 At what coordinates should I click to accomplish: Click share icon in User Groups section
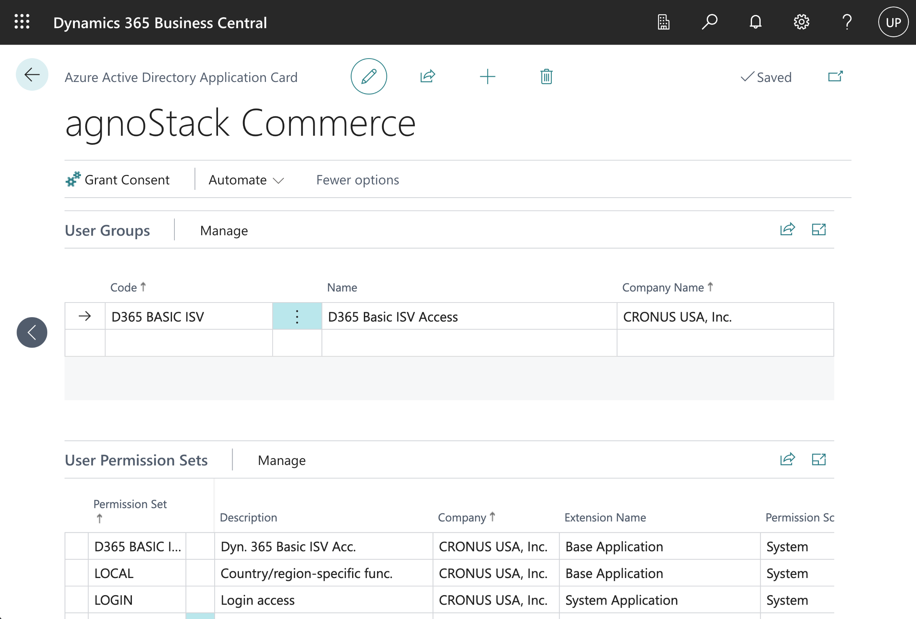(787, 229)
